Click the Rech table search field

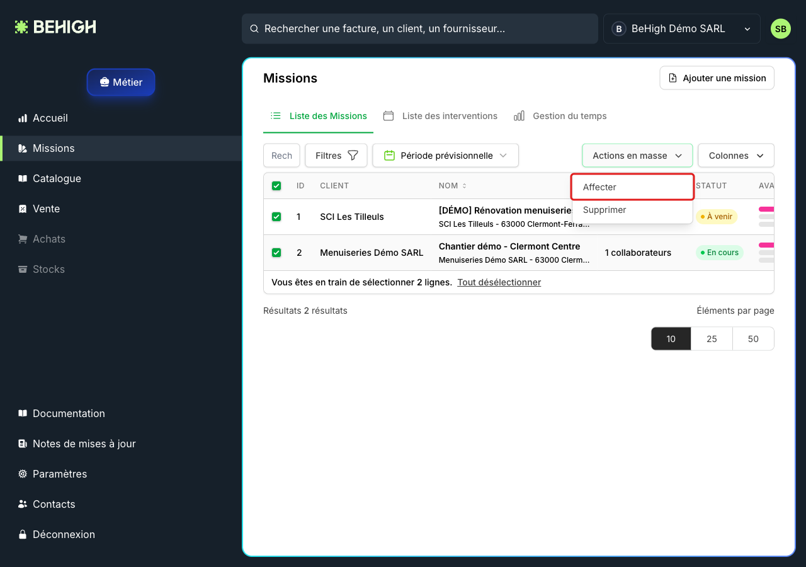(x=281, y=156)
